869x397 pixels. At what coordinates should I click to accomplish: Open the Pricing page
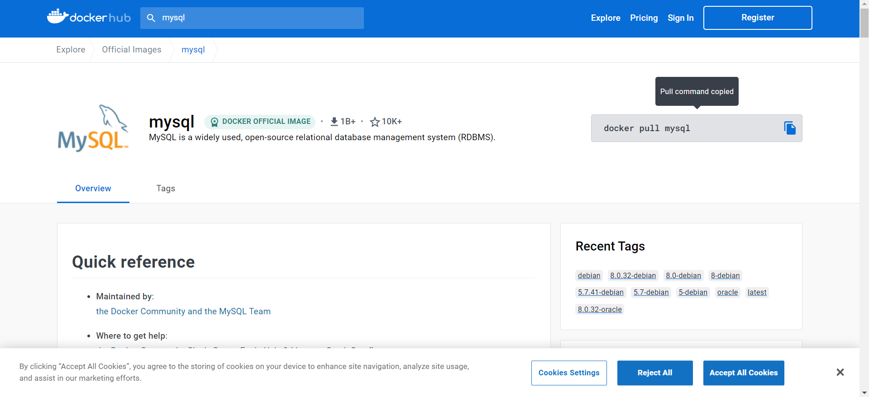644,18
